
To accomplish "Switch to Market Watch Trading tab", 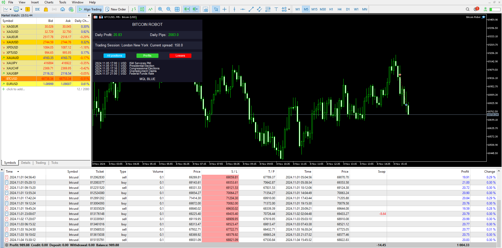I will pyautogui.click(x=41, y=163).
